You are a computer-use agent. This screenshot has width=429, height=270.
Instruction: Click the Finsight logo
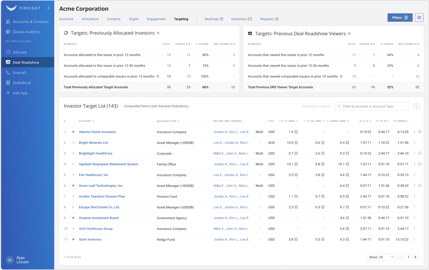click(23, 8)
